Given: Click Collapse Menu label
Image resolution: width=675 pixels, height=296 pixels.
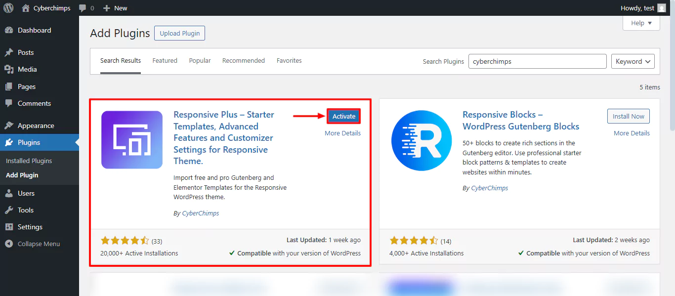Looking at the screenshot, I should pyautogui.click(x=39, y=244).
